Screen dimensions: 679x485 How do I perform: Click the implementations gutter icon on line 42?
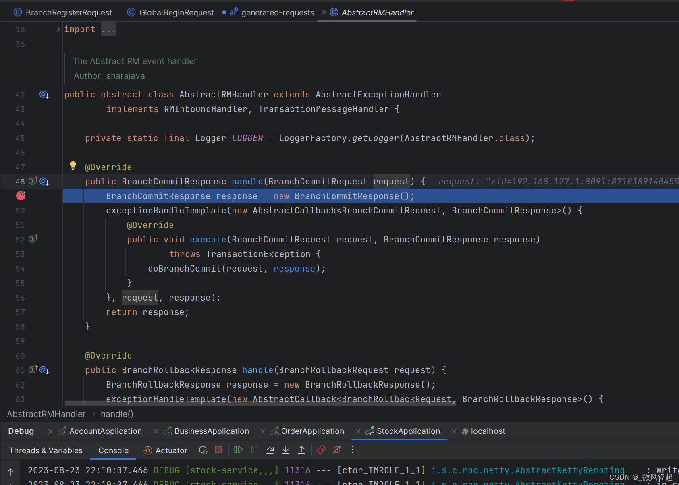(44, 95)
